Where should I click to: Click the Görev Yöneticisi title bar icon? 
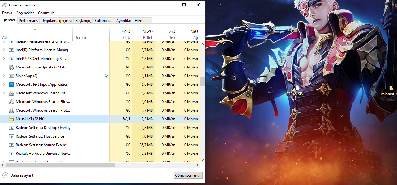coord(5,5)
